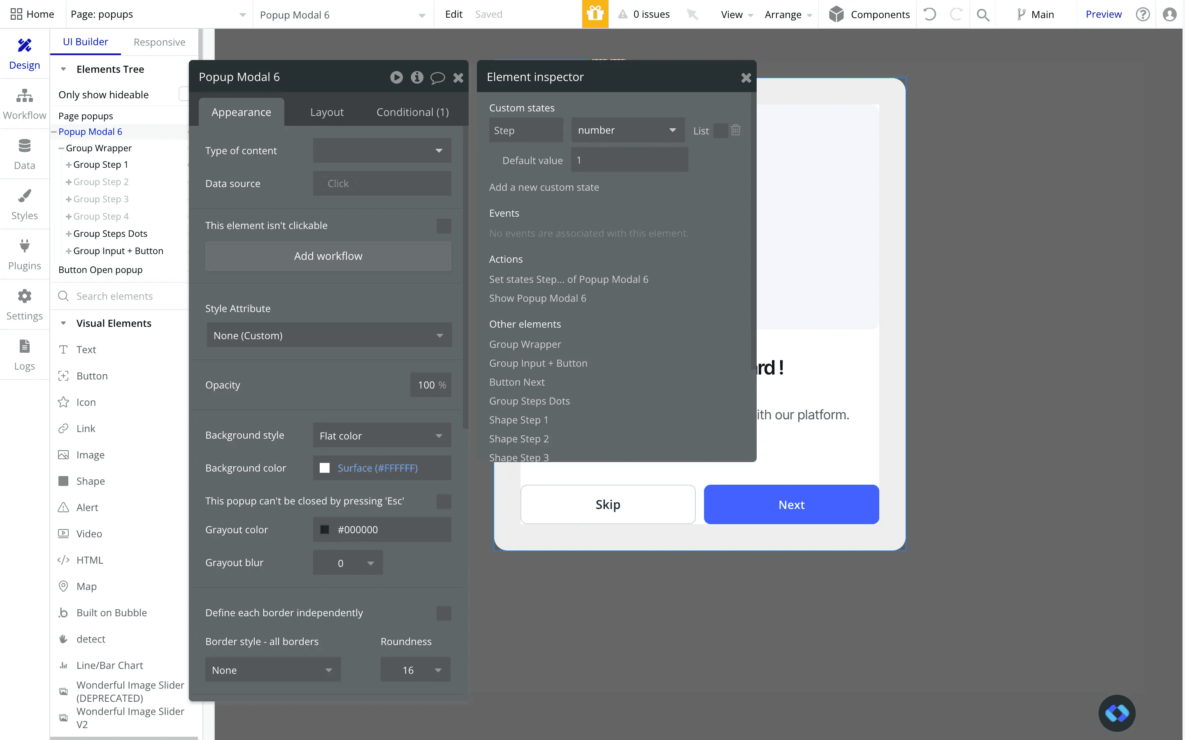1185x740 pixels.
Task: Click 'Add a new custom state'
Action: (544, 187)
